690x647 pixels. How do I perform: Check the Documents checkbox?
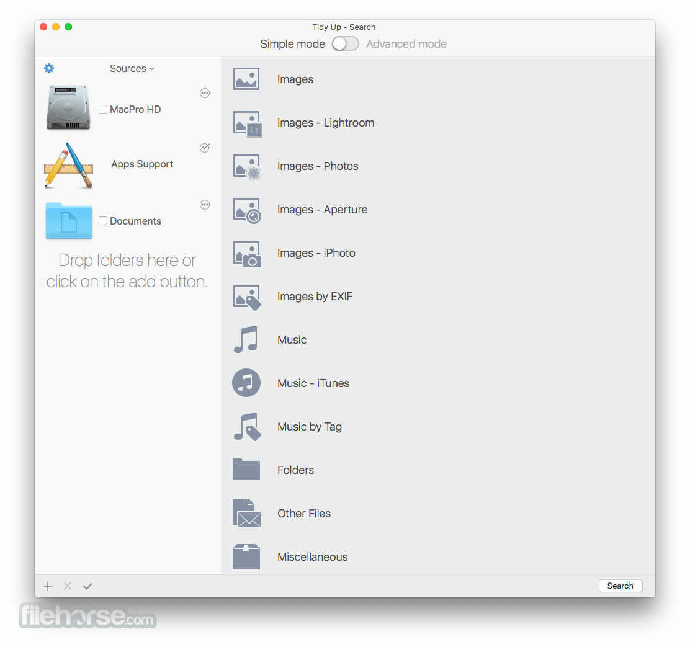tap(103, 221)
